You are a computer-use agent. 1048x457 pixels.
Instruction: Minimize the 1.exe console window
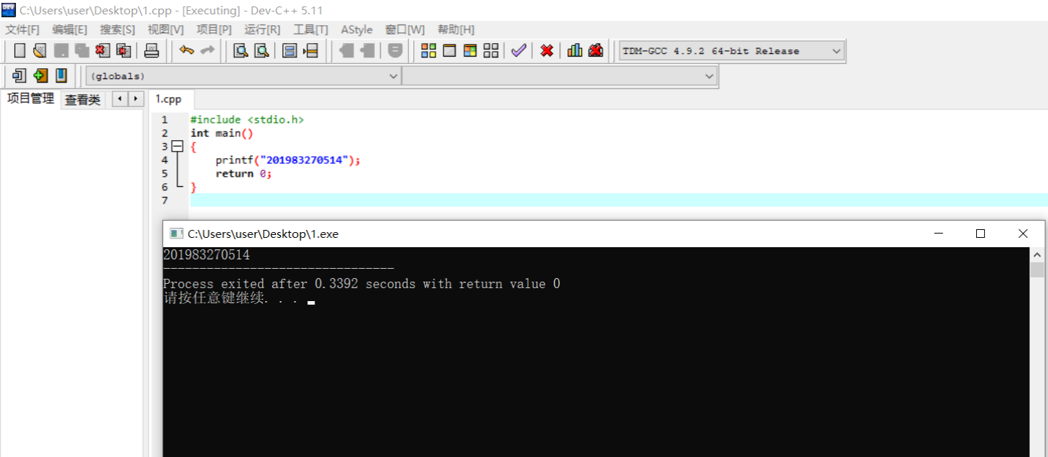pos(938,234)
